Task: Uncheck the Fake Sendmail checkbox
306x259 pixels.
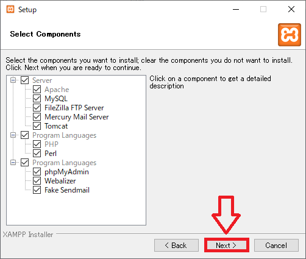Action: pyautogui.click(x=37, y=190)
